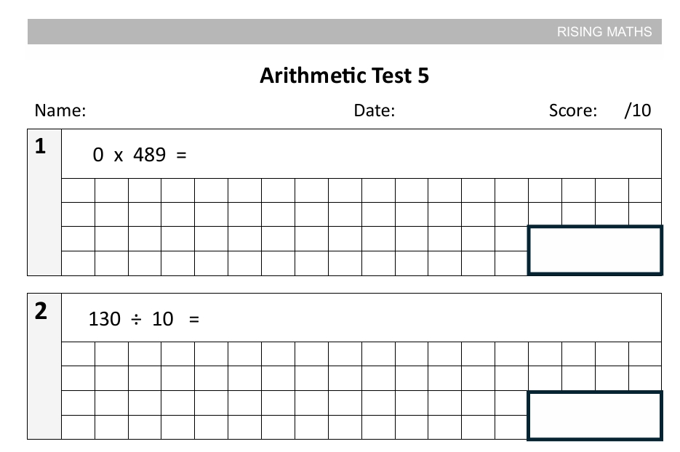Screen dimensions: 680x452
Task: Click the number 130 in question 2
Action: pos(104,319)
